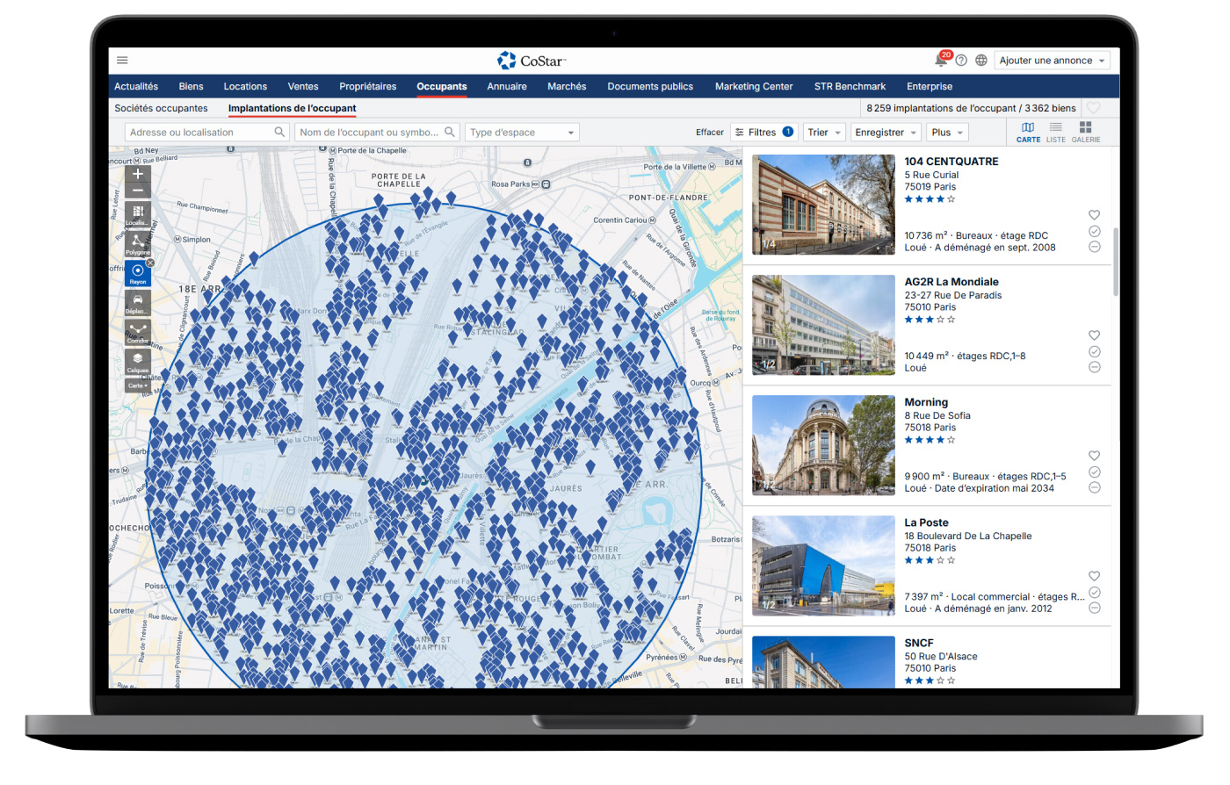Viewport: 1230px width, 785px height.
Task: Open the La Poste building photo
Action: pos(823,565)
